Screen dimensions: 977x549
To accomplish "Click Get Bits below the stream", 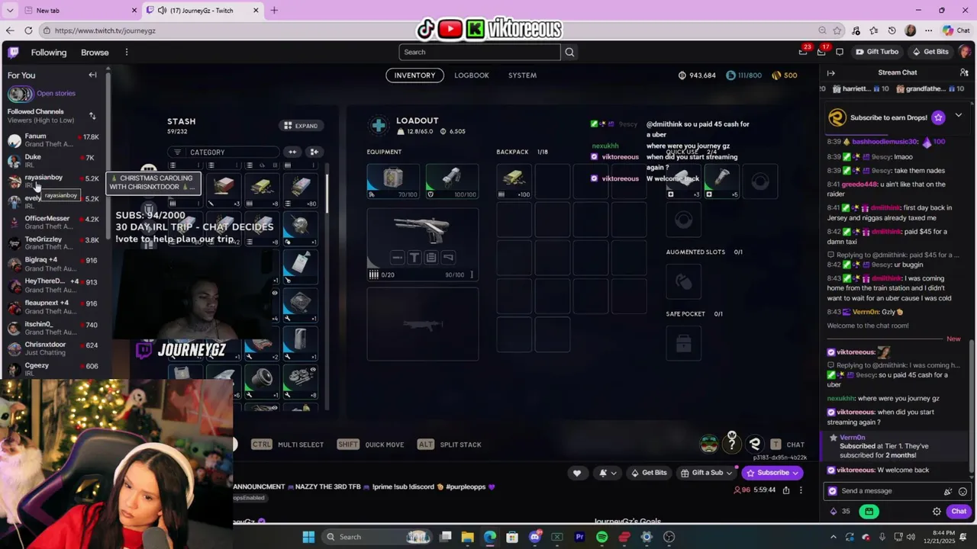I will 650,473.
